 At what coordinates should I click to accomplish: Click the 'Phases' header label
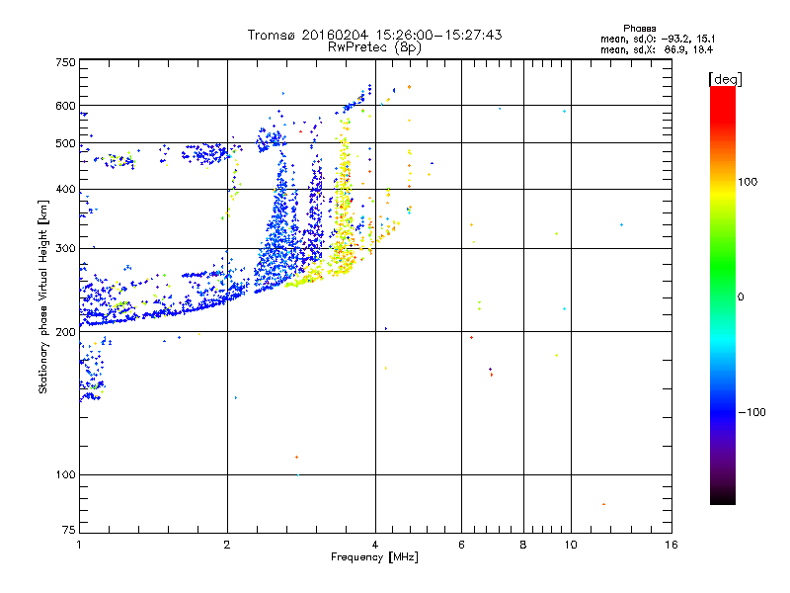[x=639, y=29]
